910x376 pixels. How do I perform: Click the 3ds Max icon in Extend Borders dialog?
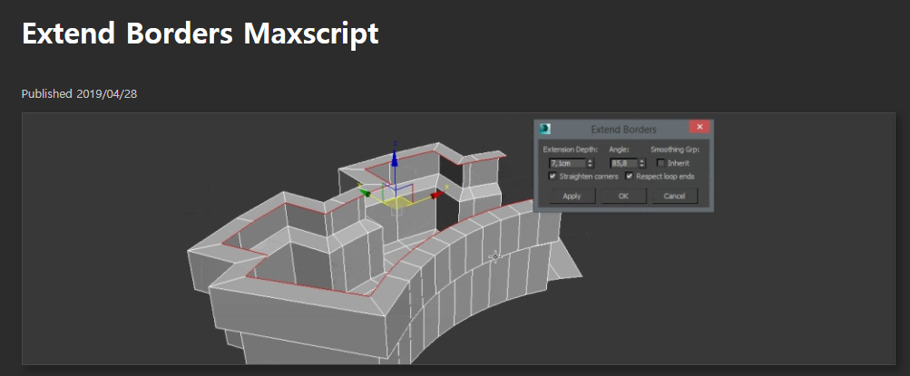(x=544, y=129)
